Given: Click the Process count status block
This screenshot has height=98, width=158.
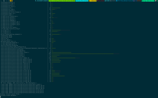Looking at the screenshot, I should coord(82,1).
